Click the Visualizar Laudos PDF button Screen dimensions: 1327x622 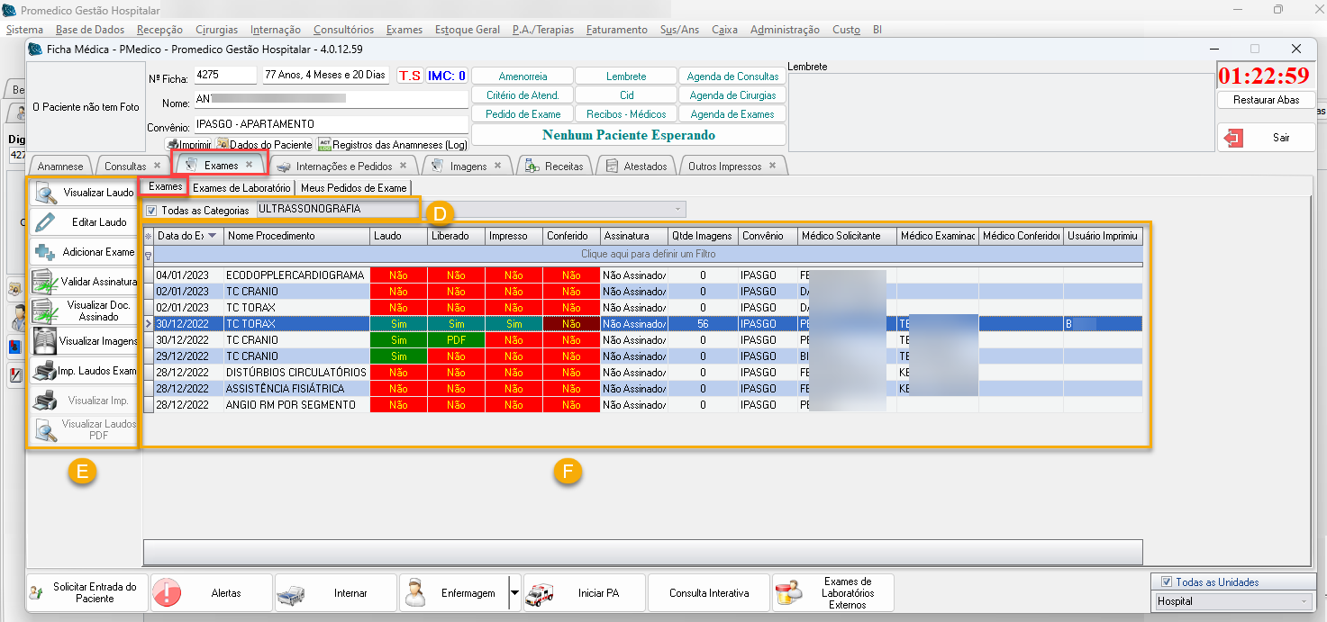83,430
